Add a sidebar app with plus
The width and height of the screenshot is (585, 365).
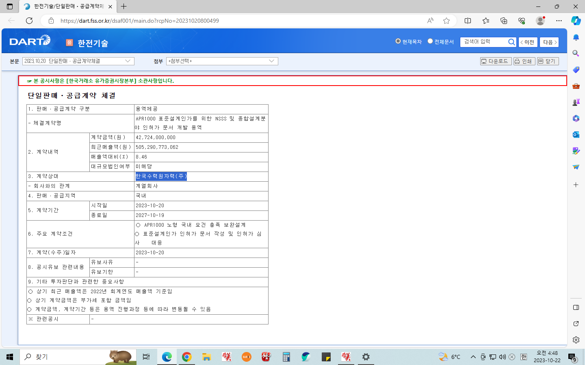click(x=576, y=185)
